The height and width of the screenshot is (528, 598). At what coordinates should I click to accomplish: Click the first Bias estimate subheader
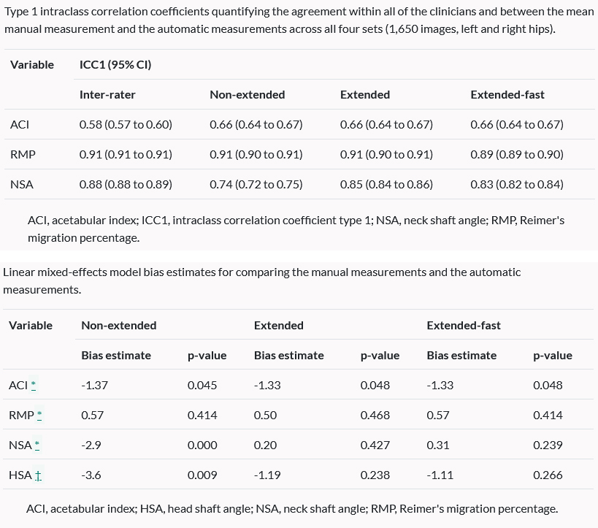click(116, 356)
